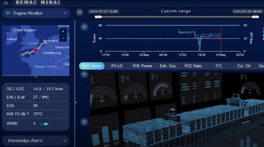Select the M/E Temp tab
This screenshot has width=264, height=147.
pos(91,66)
